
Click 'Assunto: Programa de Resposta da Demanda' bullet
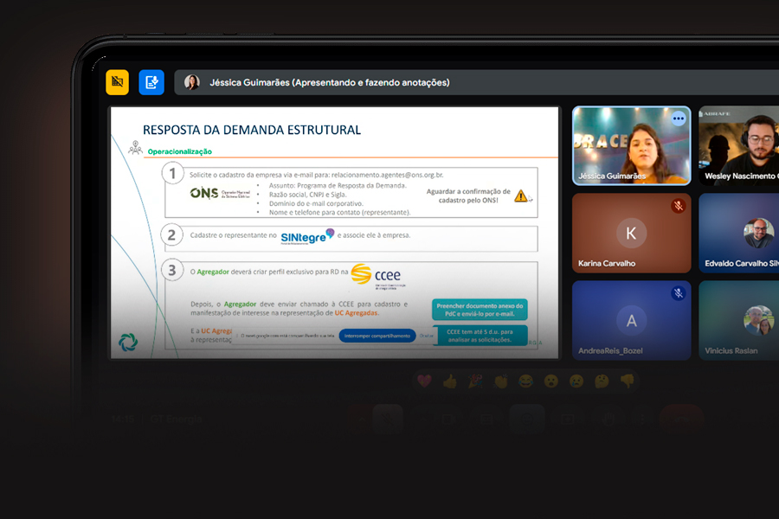click(338, 185)
